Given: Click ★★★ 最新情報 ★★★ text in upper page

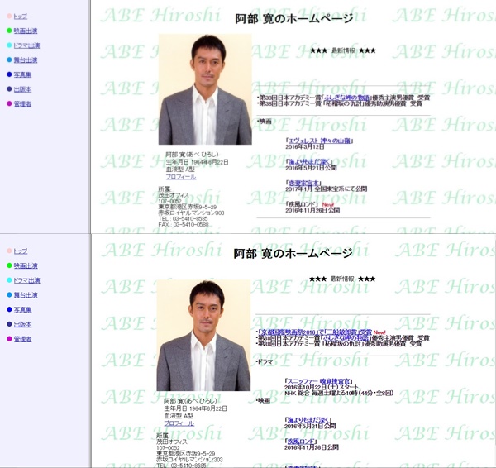Looking at the screenshot, I should click(343, 50).
